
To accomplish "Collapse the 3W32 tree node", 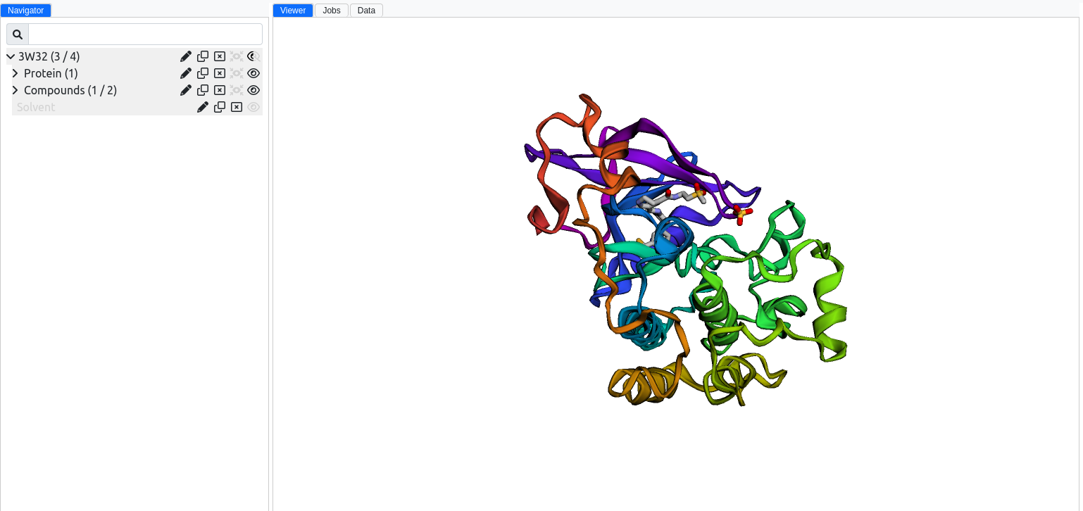I will [x=11, y=56].
